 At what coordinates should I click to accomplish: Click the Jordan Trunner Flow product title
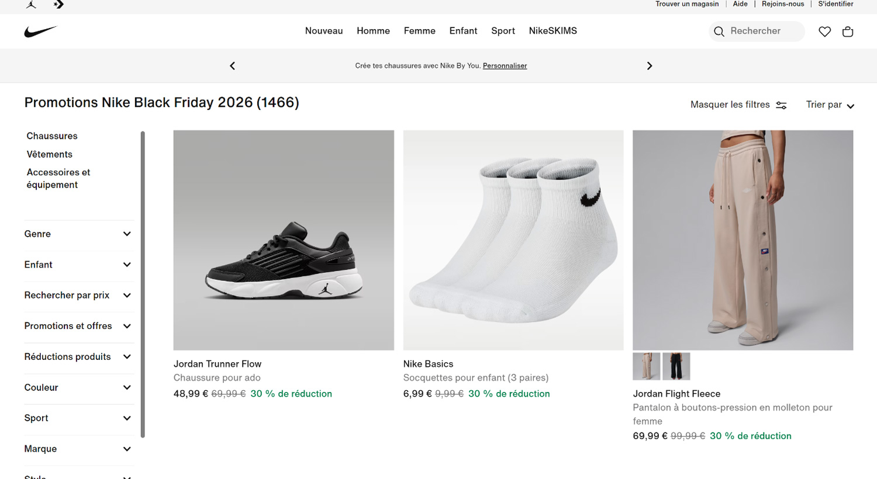217,364
